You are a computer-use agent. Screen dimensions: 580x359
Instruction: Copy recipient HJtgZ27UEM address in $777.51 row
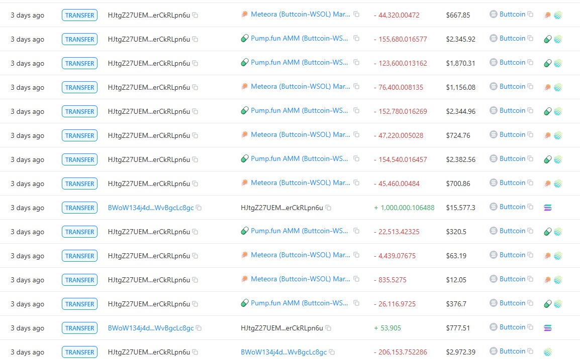click(328, 328)
